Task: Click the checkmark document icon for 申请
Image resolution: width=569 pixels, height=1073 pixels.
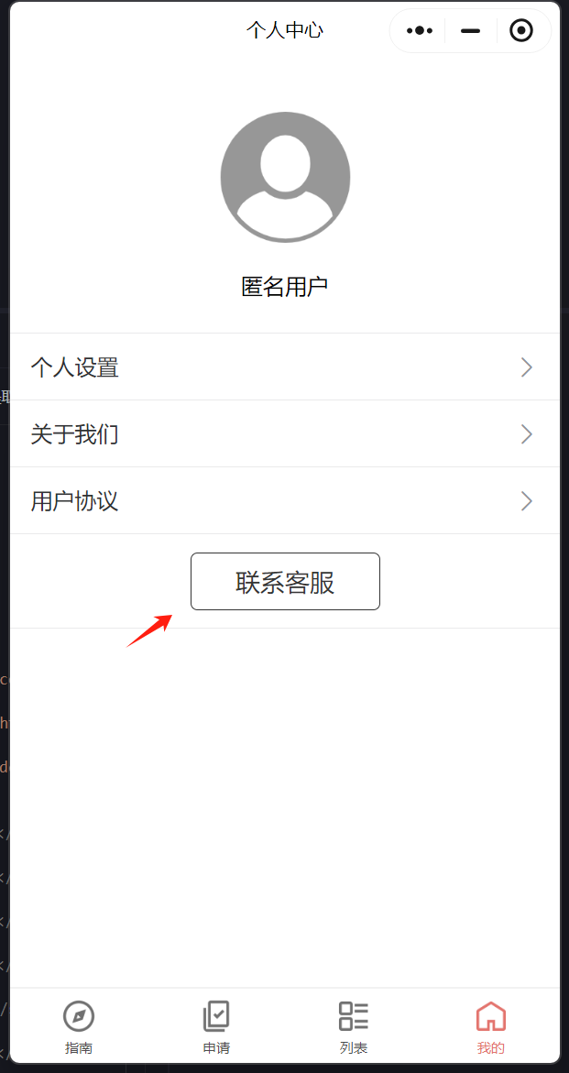Action: point(216,1016)
